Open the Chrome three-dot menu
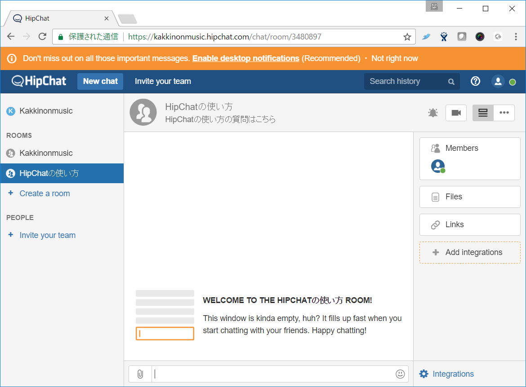 click(x=516, y=37)
